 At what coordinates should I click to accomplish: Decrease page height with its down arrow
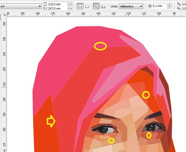(69, 8)
